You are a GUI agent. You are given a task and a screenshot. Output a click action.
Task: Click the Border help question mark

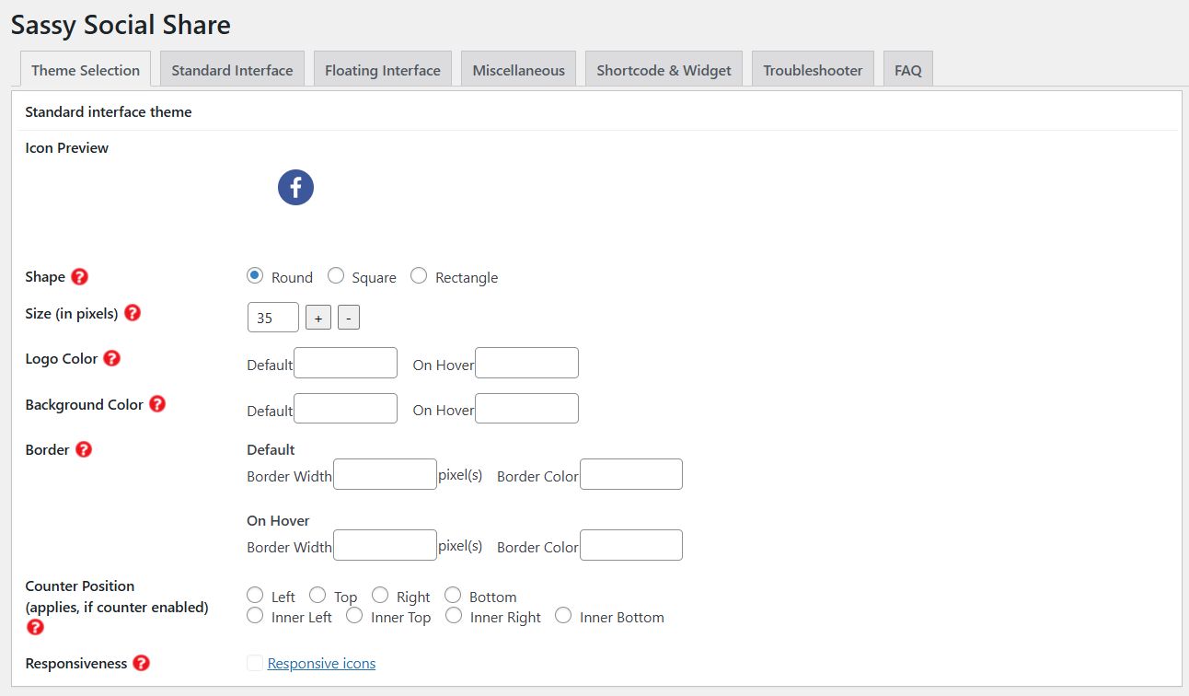[x=84, y=449]
